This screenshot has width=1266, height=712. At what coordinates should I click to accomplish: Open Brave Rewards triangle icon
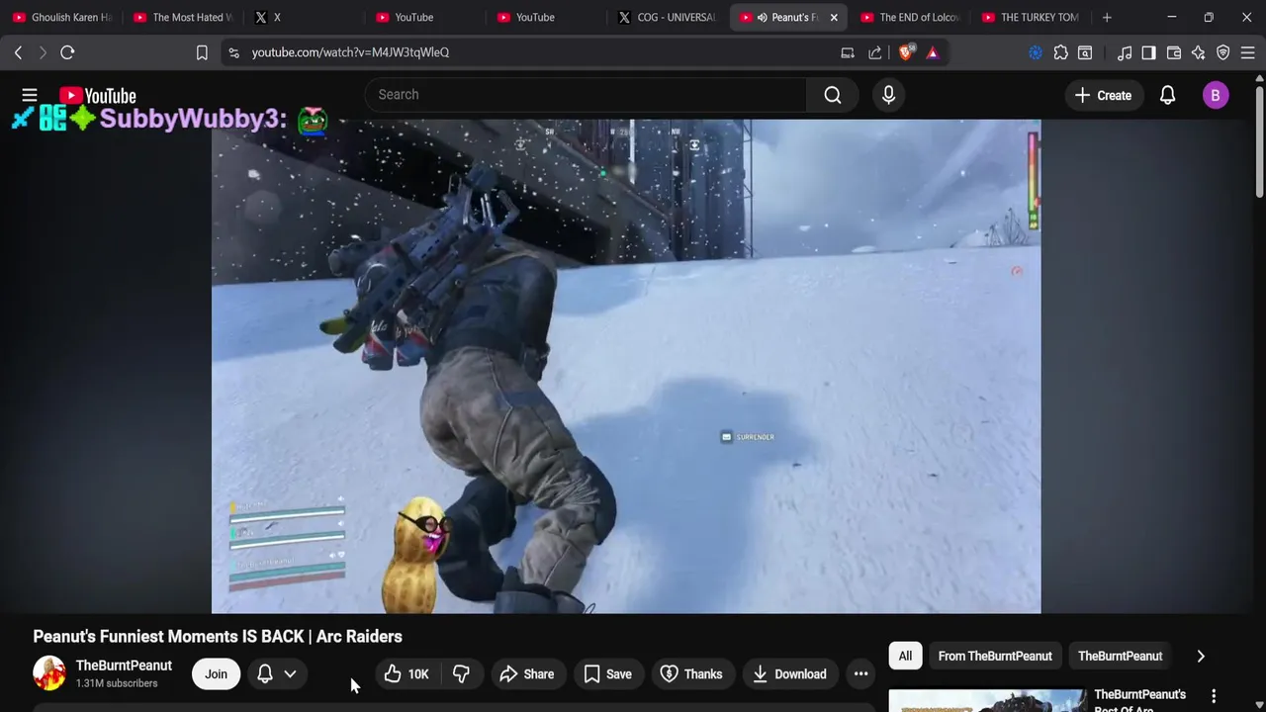click(x=933, y=52)
